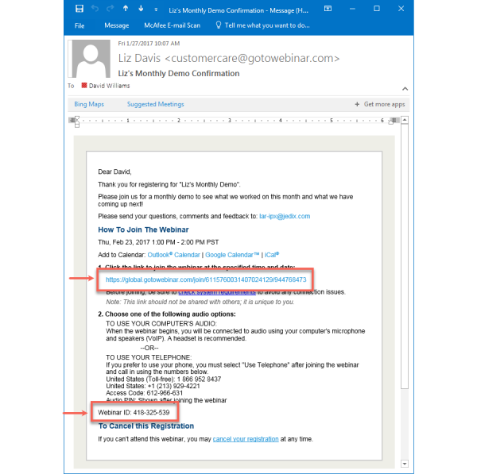Viewport: 477px width, 474px height.
Task: Click David Williams' red presence icon
Action: pos(84,86)
